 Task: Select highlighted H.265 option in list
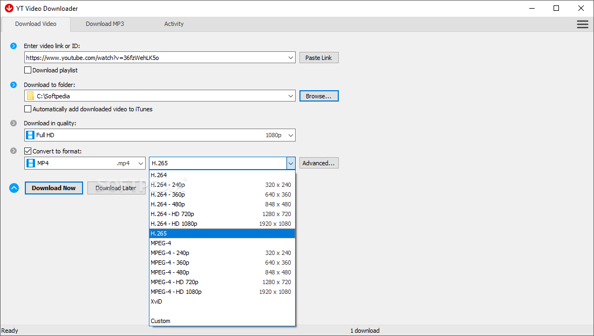pos(222,233)
